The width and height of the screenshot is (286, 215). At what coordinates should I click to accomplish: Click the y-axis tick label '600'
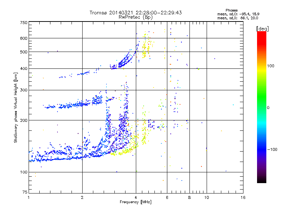[x=24, y=38]
